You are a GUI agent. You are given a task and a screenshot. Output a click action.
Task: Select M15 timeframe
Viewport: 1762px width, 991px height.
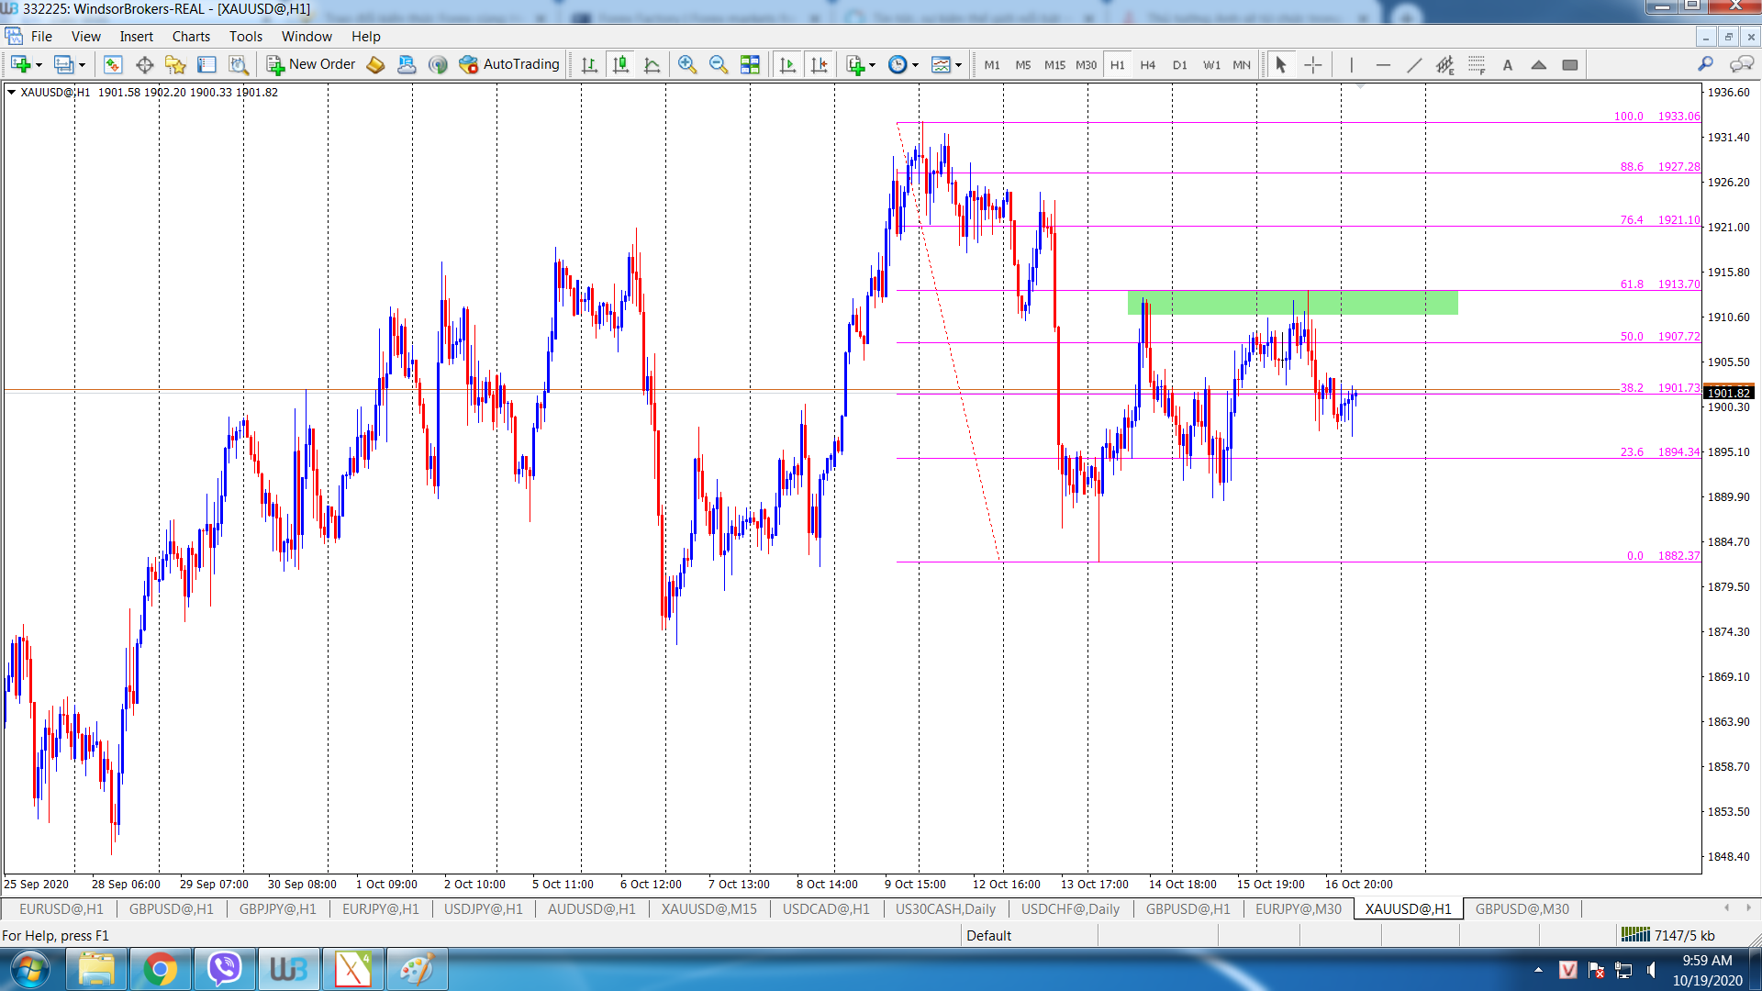pos(1054,65)
